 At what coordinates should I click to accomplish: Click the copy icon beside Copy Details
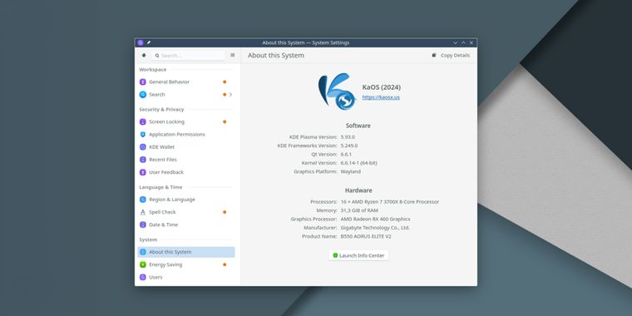click(434, 55)
